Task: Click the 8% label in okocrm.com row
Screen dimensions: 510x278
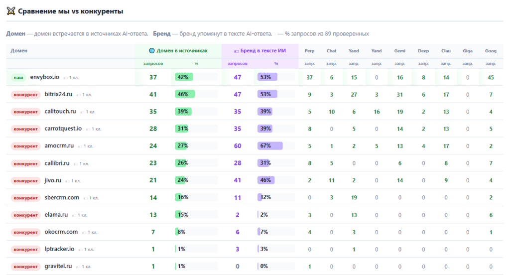Action: pyautogui.click(x=181, y=232)
